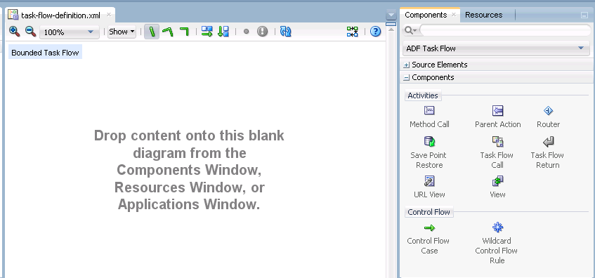Click the Bounded Task Flow label
The image size is (595, 278).
tap(45, 53)
